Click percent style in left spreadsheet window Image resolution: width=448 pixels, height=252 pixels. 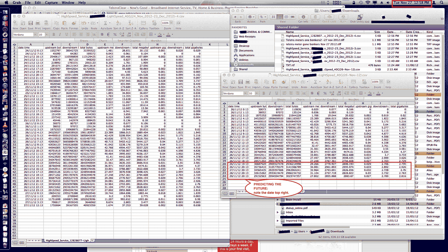(115, 34)
